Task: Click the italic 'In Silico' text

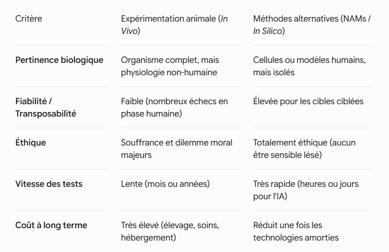Action: [268, 31]
